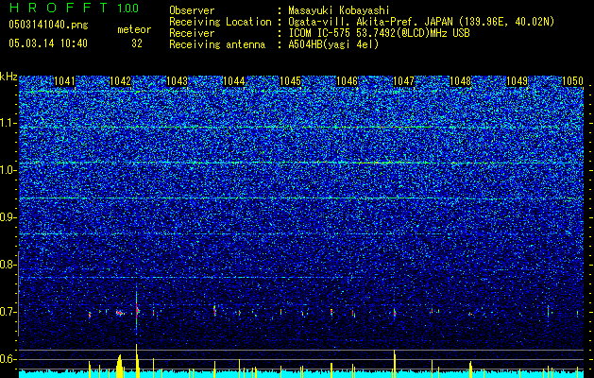Click the 0.6 frequency axis label
The image size is (594, 378).
[x=7, y=359]
